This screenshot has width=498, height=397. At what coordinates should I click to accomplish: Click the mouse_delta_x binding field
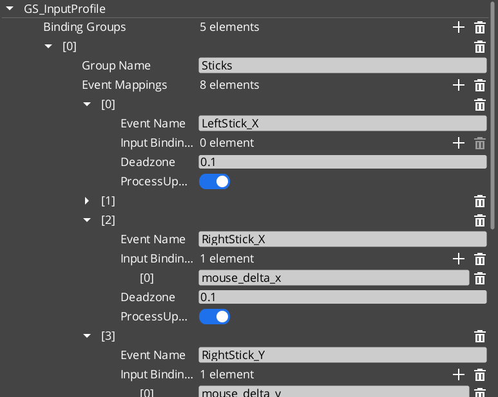tap(334, 278)
